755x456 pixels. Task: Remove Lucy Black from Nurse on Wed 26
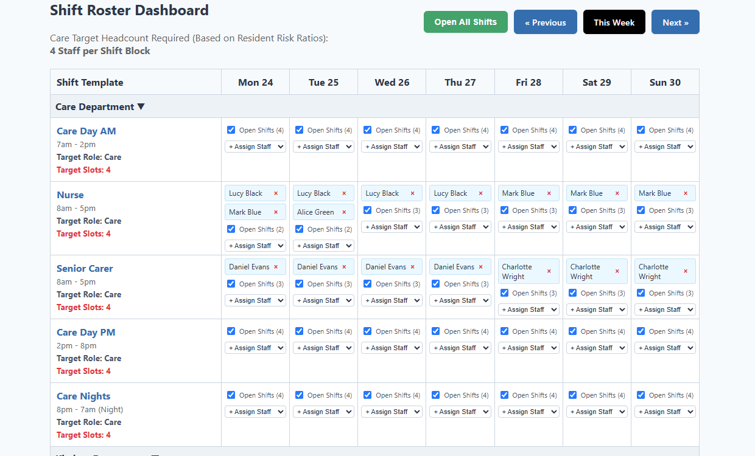point(412,193)
